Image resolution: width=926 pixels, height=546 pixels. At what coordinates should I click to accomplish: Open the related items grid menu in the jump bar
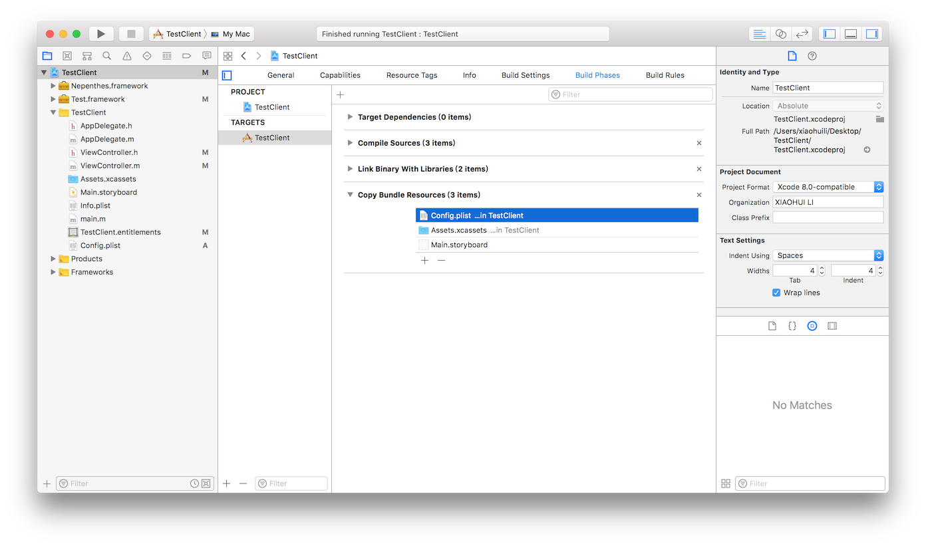click(228, 56)
